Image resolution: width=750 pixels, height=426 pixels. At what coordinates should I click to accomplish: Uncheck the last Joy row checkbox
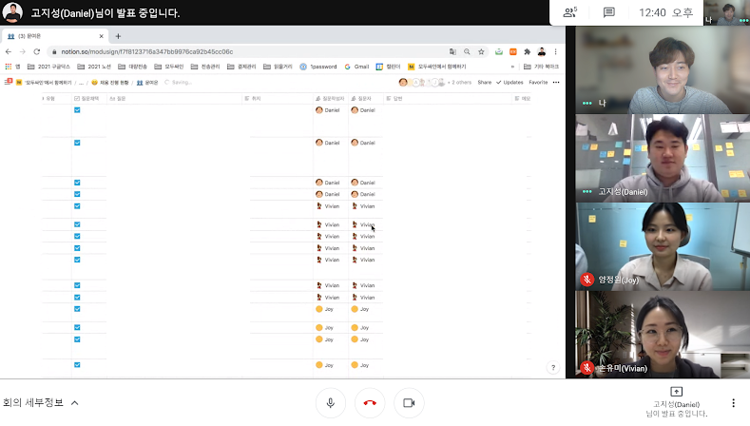[77, 365]
